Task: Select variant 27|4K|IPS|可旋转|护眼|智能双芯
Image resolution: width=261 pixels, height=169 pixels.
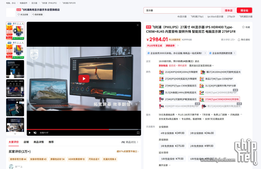Action: point(178,99)
